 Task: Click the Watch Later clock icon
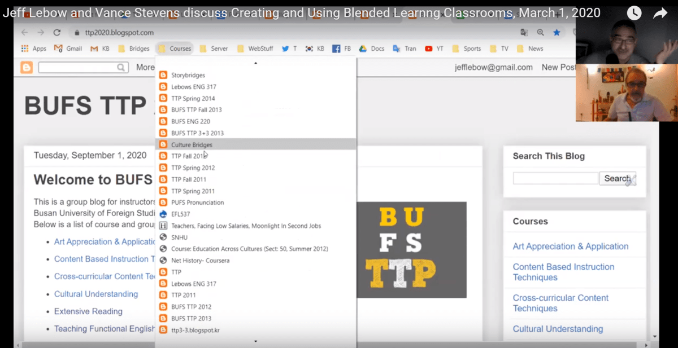pyautogui.click(x=634, y=13)
